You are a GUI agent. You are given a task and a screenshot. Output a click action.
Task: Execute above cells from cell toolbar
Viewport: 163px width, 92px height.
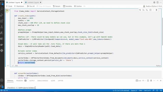(143, 10)
